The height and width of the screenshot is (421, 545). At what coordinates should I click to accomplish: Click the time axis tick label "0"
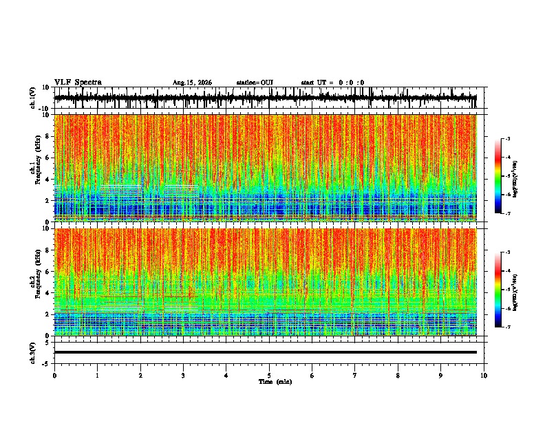[x=54, y=376]
